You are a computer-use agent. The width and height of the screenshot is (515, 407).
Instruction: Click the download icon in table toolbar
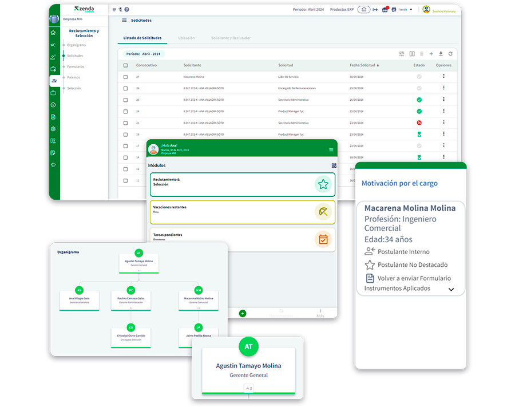click(441, 54)
